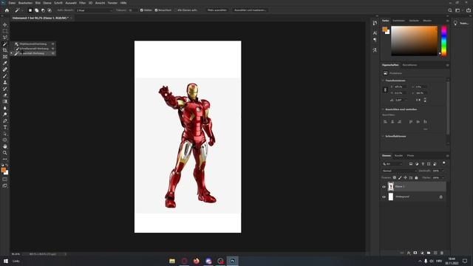Choose Add to Selection mode

(36, 10)
